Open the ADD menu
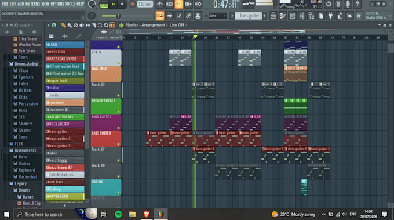 [21, 4]
